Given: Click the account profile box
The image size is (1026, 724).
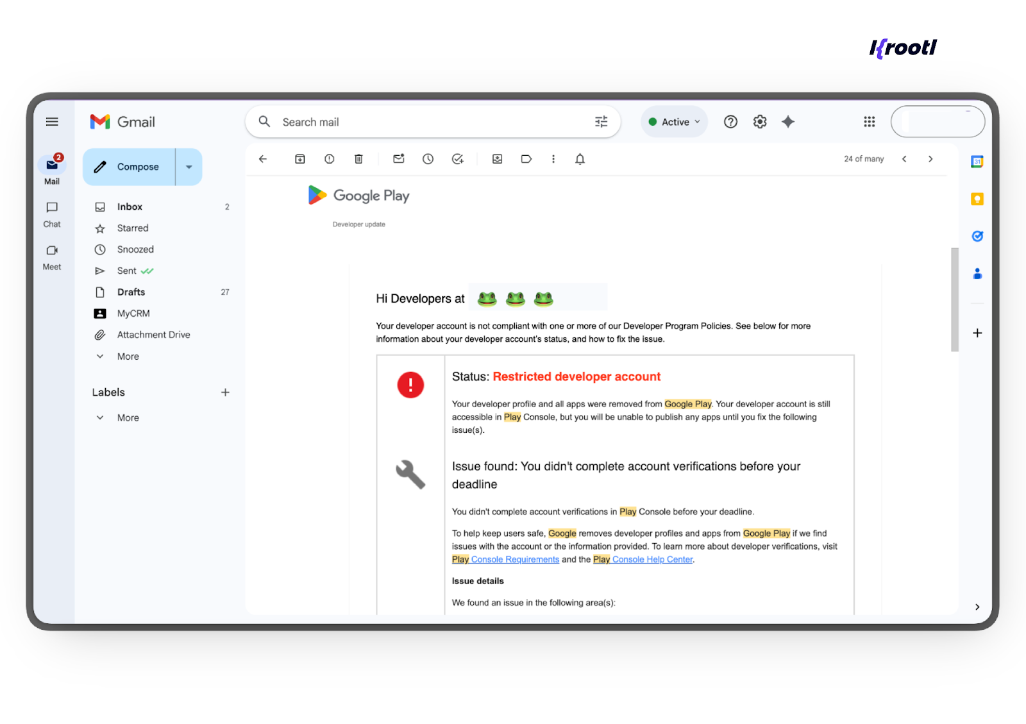Looking at the screenshot, I should coord(938,122).
